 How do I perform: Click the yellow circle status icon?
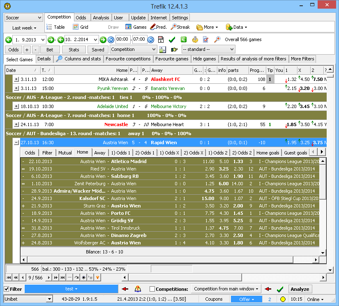(283, 299)
